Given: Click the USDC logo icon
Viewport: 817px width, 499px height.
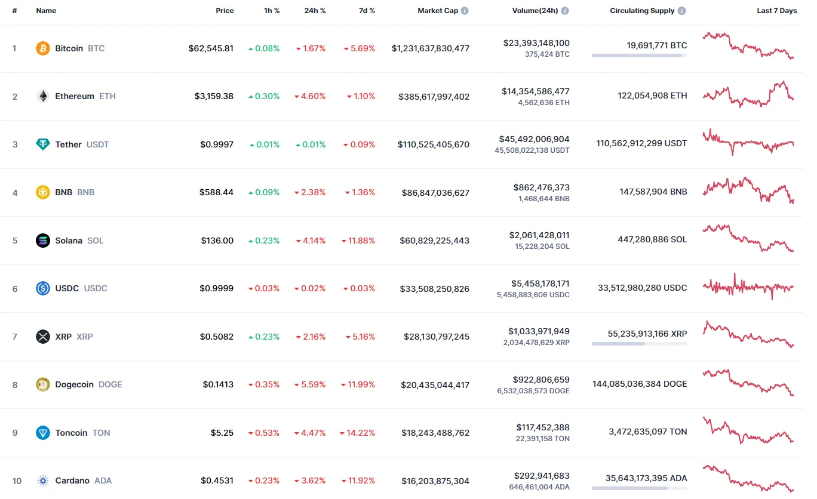Looking at the screenshot, I should pyautogui.click(x=43, y=288).
